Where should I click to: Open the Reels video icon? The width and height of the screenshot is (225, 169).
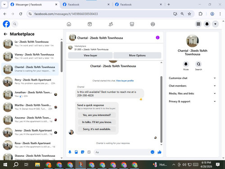(90, 24)
